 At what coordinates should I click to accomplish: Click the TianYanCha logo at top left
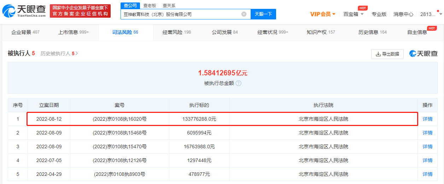coord(24,11)
